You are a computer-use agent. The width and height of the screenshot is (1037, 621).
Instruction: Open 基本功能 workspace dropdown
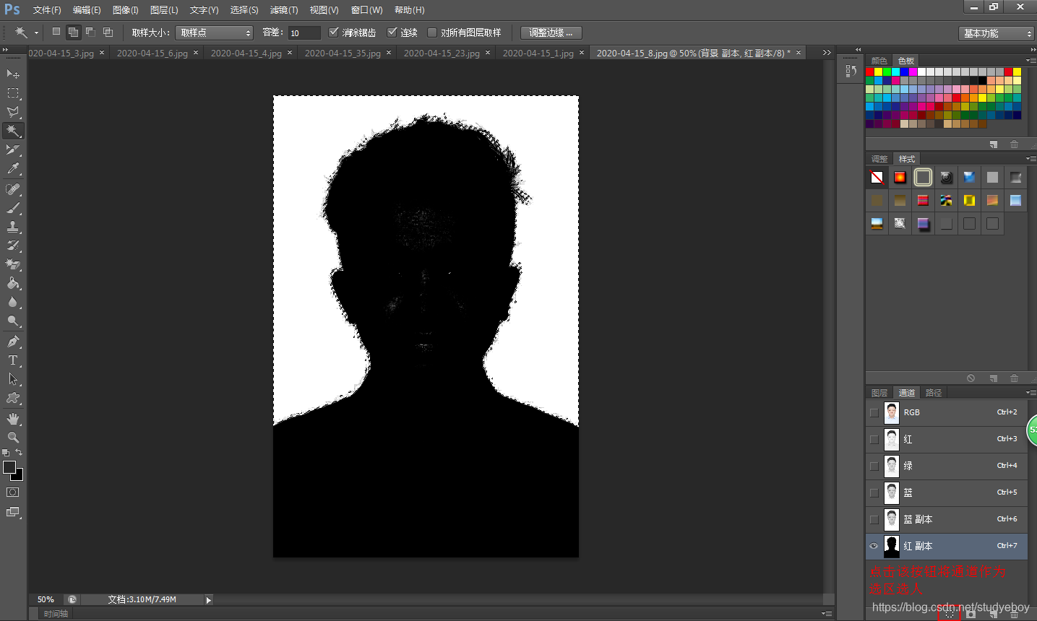(x=997, y=33)
